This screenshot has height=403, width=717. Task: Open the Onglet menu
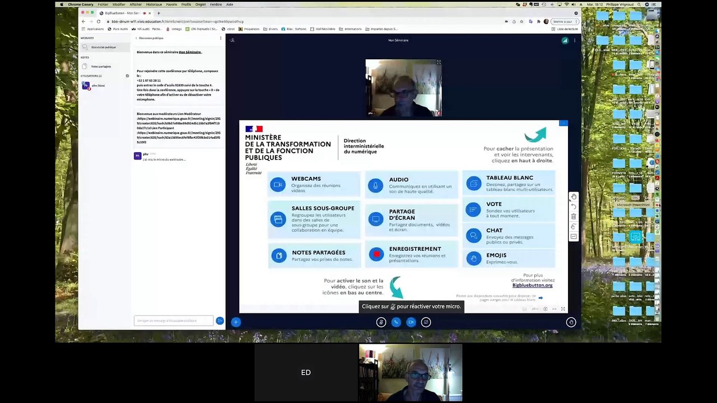tap(201, 4)
